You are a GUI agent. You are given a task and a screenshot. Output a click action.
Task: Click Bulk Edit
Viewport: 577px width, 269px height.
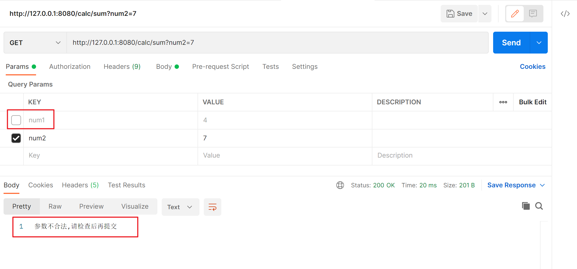[532, 102]
